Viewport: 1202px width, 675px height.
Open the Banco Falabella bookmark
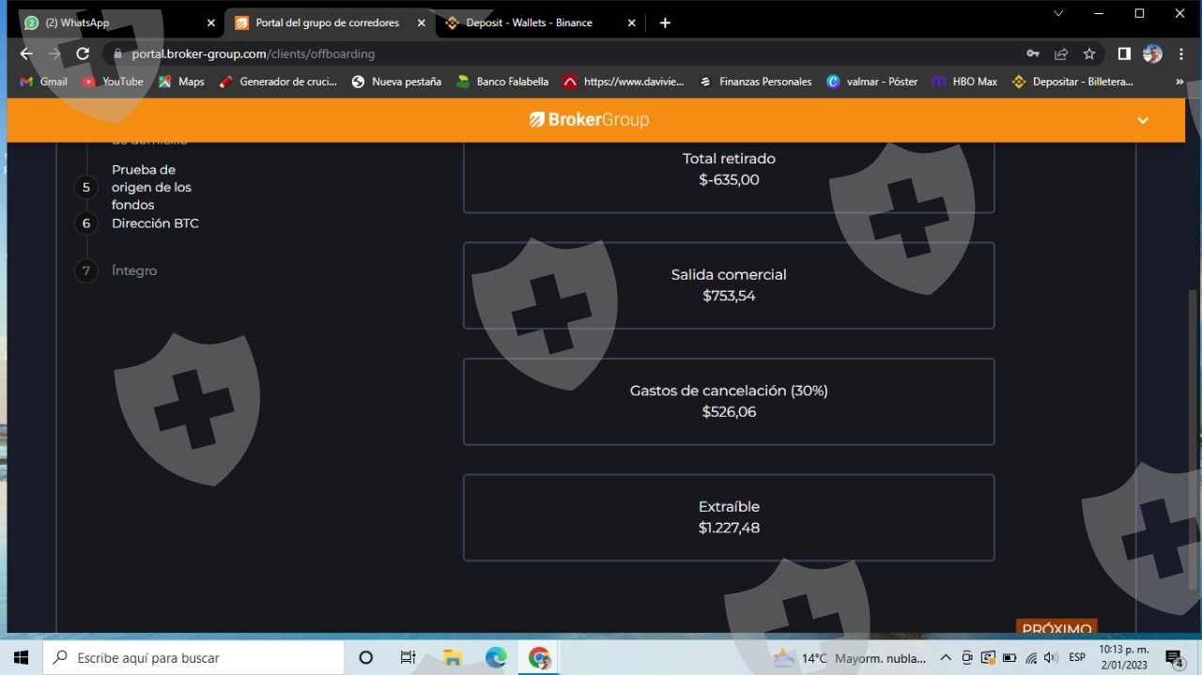click(x=502, y=82)
